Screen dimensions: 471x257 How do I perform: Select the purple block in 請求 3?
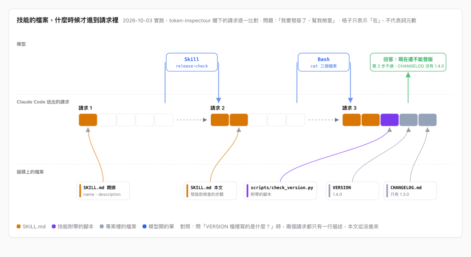(389, 120)
